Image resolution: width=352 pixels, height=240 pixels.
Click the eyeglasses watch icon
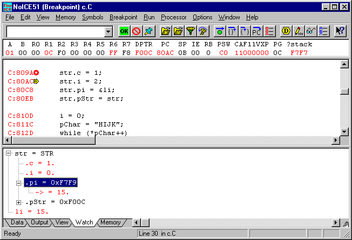point(311,31)
